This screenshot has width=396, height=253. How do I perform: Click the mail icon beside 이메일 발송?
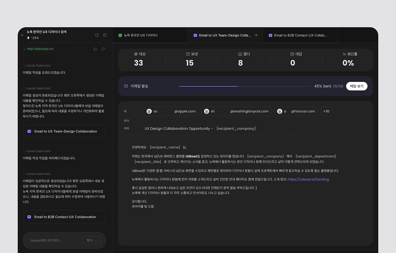(126, 86)
